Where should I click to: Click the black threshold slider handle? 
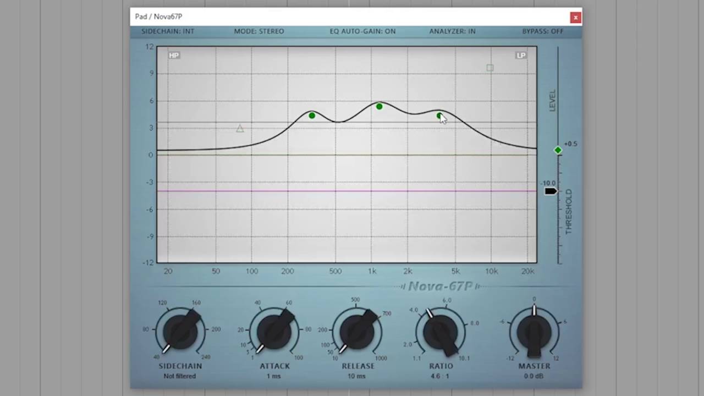click(551, 191)
